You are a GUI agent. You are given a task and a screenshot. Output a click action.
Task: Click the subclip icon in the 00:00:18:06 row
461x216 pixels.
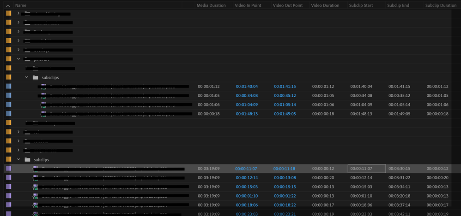coord(36,205)
